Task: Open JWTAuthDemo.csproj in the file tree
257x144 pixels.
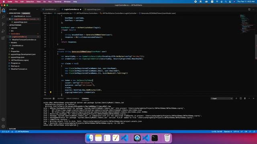Action: tap(20, 60)
